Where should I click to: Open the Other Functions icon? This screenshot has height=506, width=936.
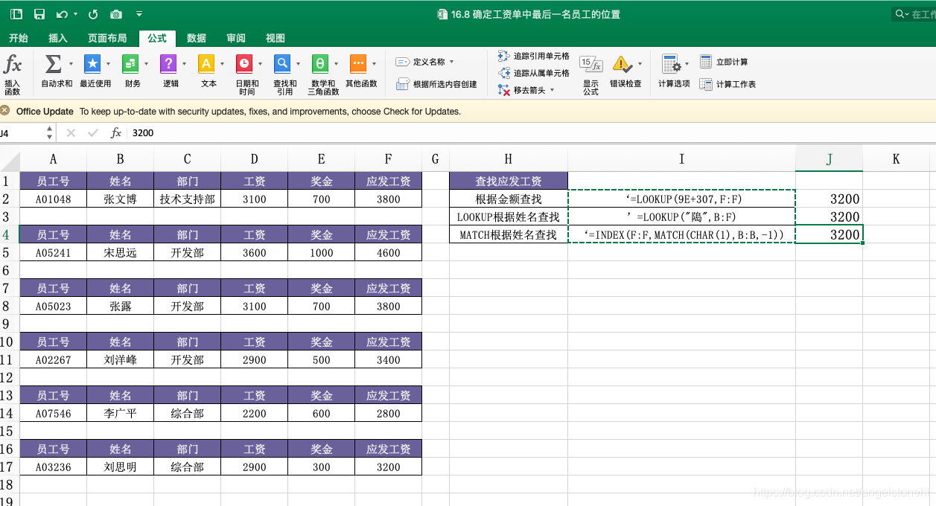[358, 64]
